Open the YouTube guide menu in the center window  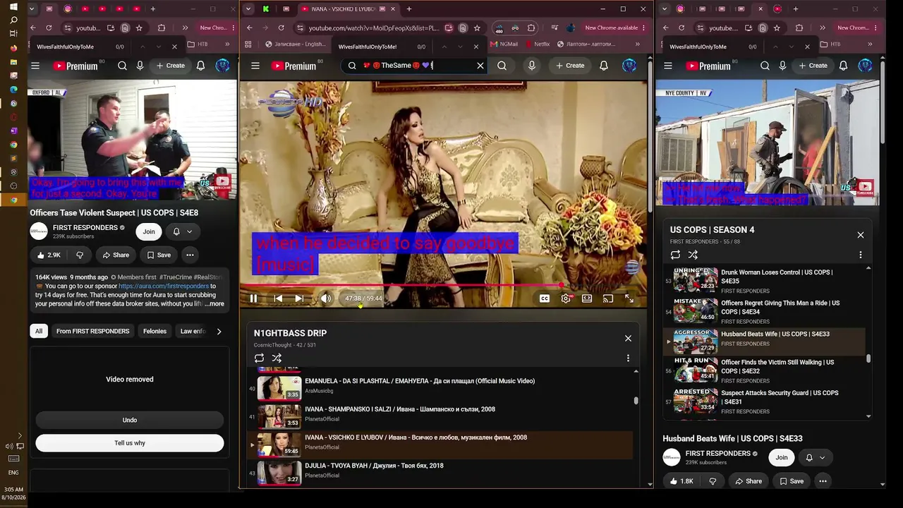tap(255, 66)
